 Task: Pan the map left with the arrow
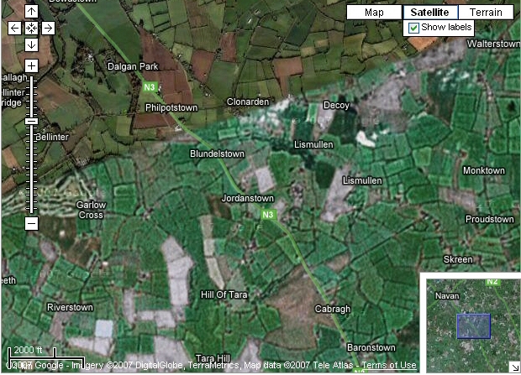pyautogui.click(x=14, y=28)
